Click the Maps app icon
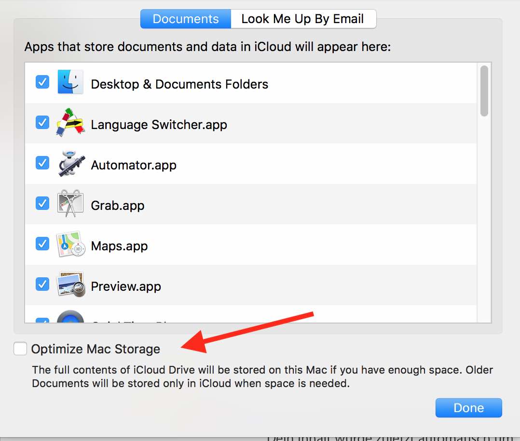 tap(70, 244)
